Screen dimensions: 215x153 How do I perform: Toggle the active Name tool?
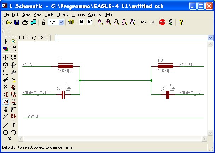[x=6, y=102]
